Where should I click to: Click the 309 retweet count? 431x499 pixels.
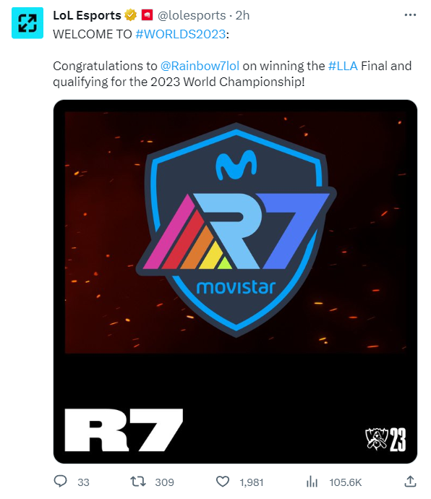[165, 482]
